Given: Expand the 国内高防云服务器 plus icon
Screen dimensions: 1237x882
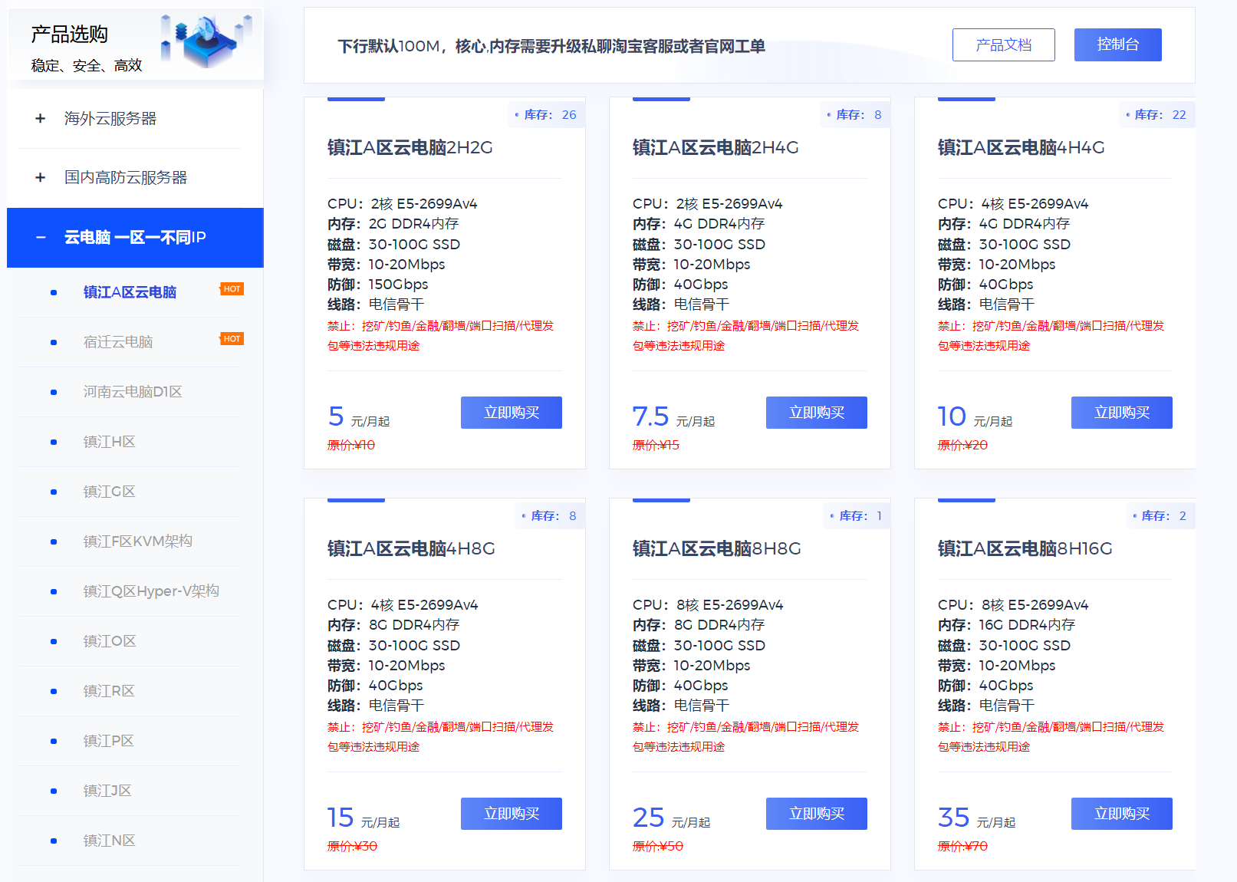Looking at the screenshot, I should pos(40,178).
